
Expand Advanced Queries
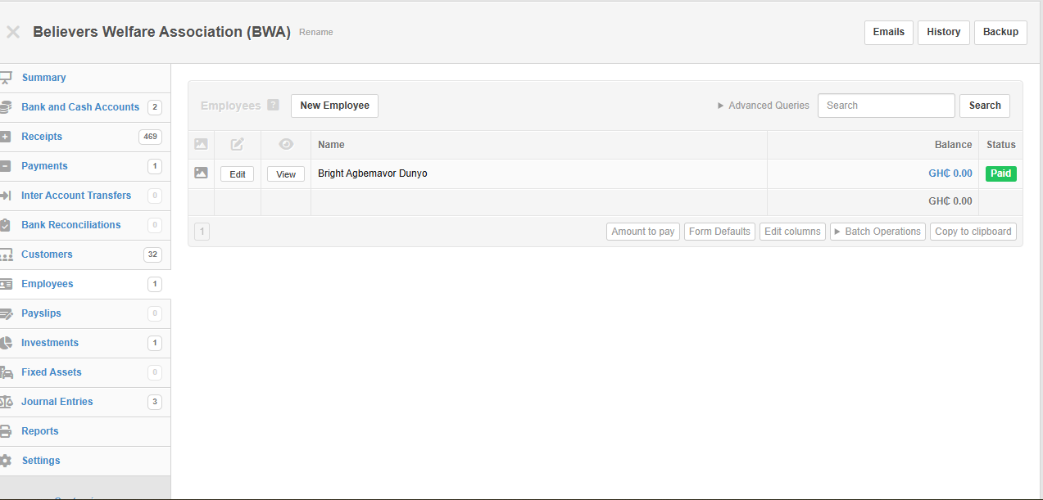click(x=764, y=106)
